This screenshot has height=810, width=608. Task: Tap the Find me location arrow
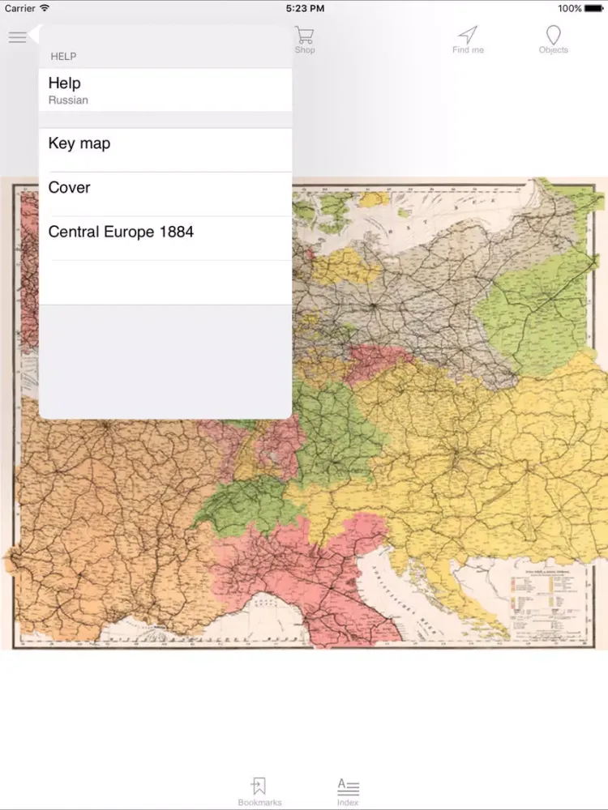click(x=468, y=40)
